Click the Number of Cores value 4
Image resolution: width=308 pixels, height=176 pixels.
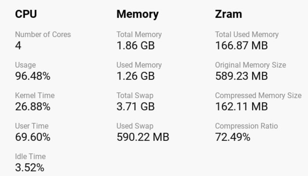18,46
